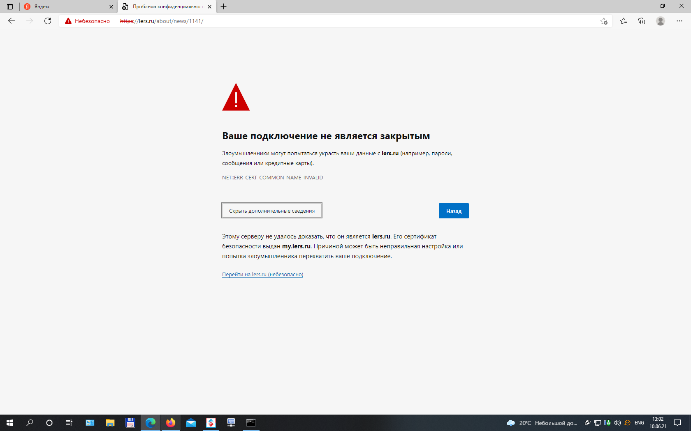Click the NET::ERR_CERT_COMMON_NAME_INVALID error code
Viewport: 691px width, 431px height.
tap(273, 178)
